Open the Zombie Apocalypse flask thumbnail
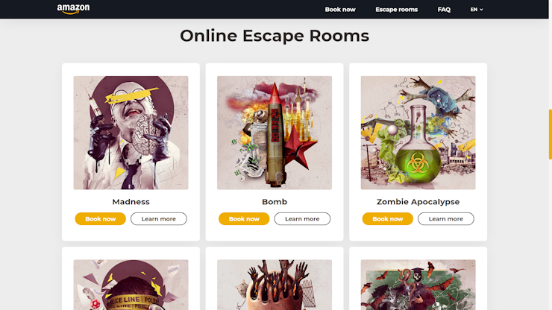 coord(418,133)
